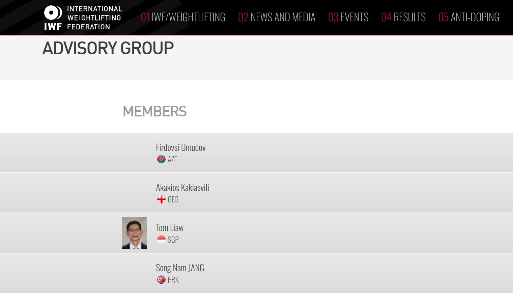Viewport: 513px width, 304px height.
Task: Click the GEO country code label
Action: [x=173, y=200]
